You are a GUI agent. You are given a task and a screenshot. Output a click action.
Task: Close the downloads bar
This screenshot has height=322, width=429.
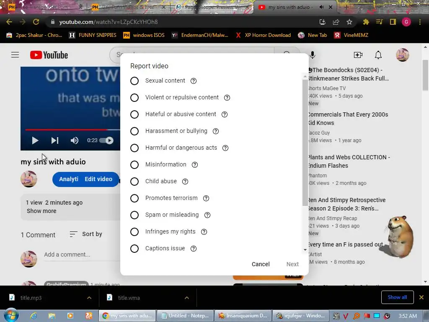421,297
